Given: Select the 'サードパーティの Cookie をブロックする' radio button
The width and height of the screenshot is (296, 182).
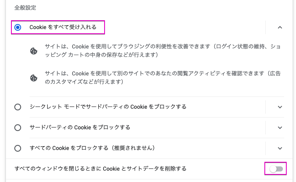Looking at the screenshot, I should (x=18, y=128).
